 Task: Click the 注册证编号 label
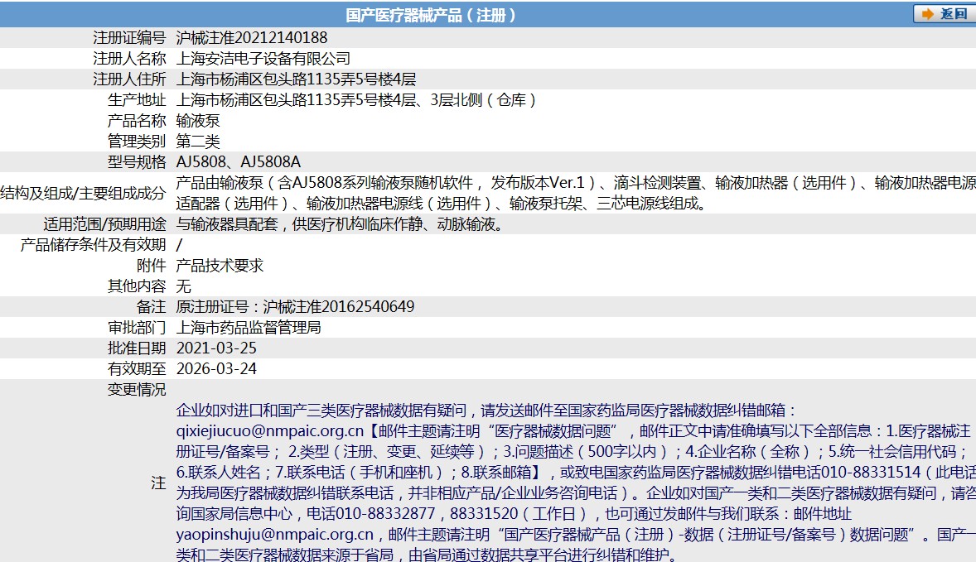tap(129, 38)
